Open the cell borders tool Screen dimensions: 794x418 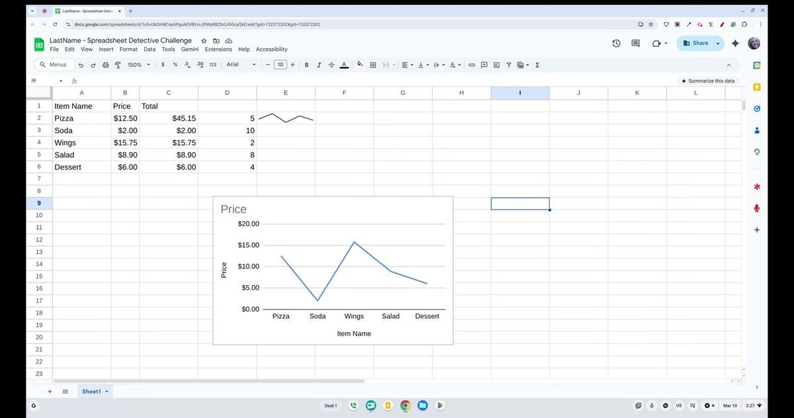(373, 65)
